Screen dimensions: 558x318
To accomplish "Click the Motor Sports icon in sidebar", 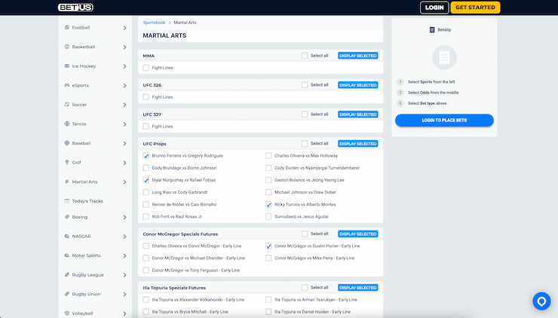I will (67, 255).
